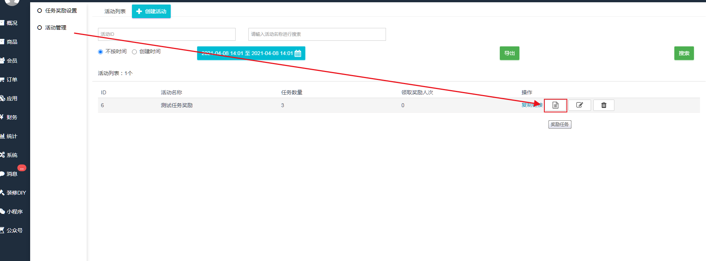Click the activity name search field
Image resolution: width=706 pixels, height=261 pixels.
tap(317, 34)
